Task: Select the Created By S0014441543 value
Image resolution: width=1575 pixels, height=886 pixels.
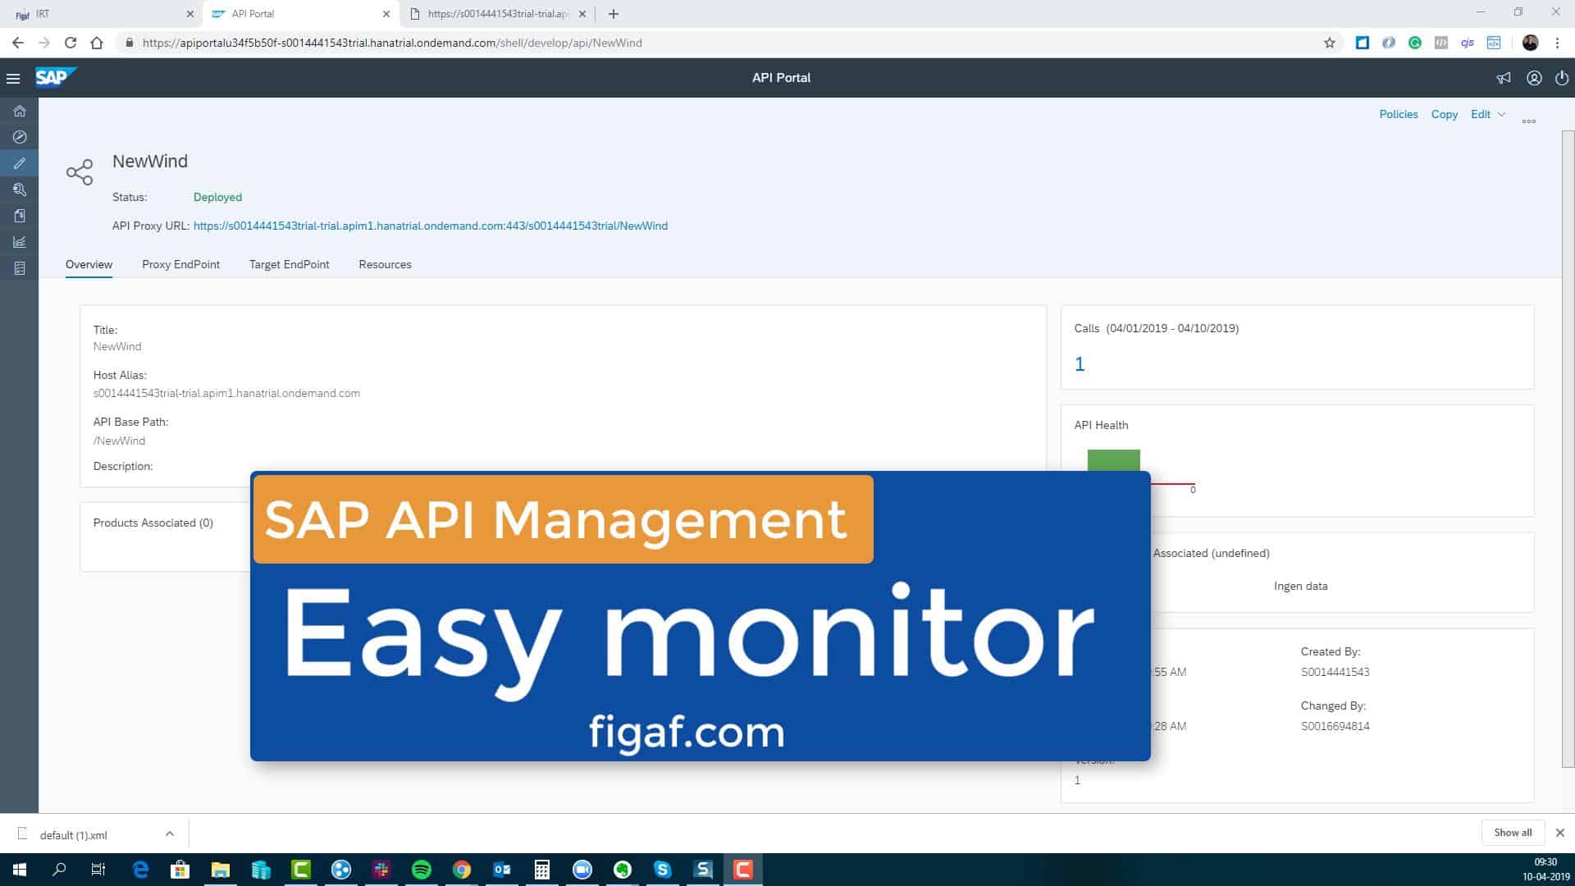Action: tap(1335, 672)
